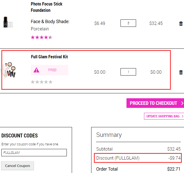184x173 pixels.
Task: Click the pink star rating for Foundation
Action: (x=42, y=38)
